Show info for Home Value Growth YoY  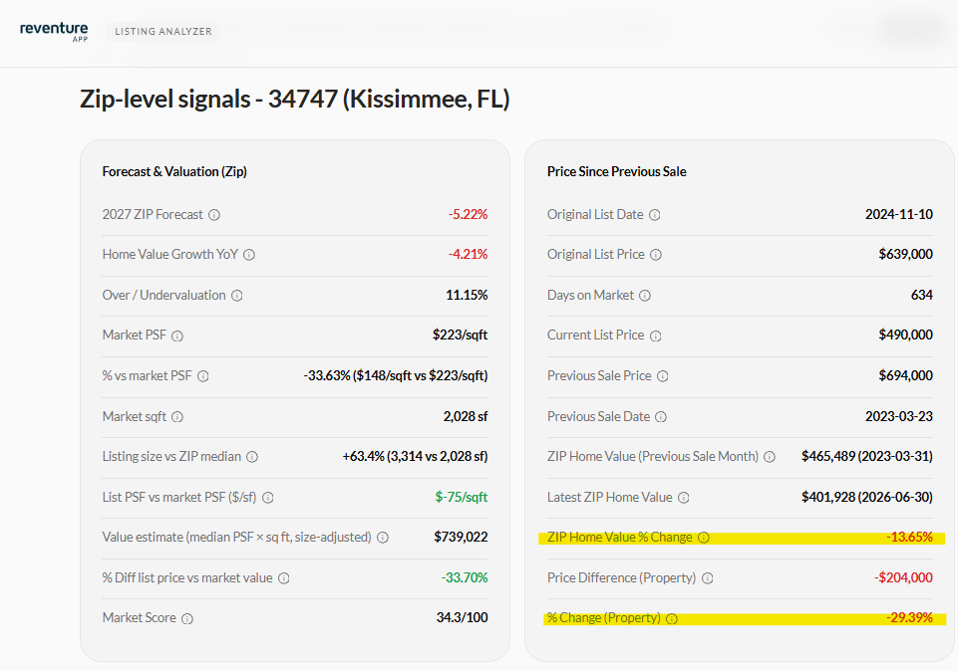[249, 255]
